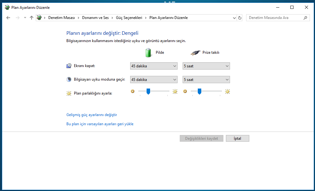This screenshot has height=191, width=315.
Task: Open Gelişmiş güç ayarlarını değiştir link
Action: click(x=92, y=115)
